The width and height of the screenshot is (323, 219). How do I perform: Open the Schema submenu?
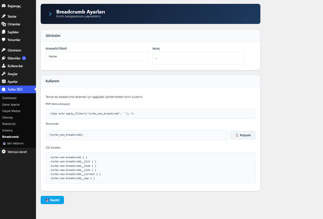coord(7,130)
